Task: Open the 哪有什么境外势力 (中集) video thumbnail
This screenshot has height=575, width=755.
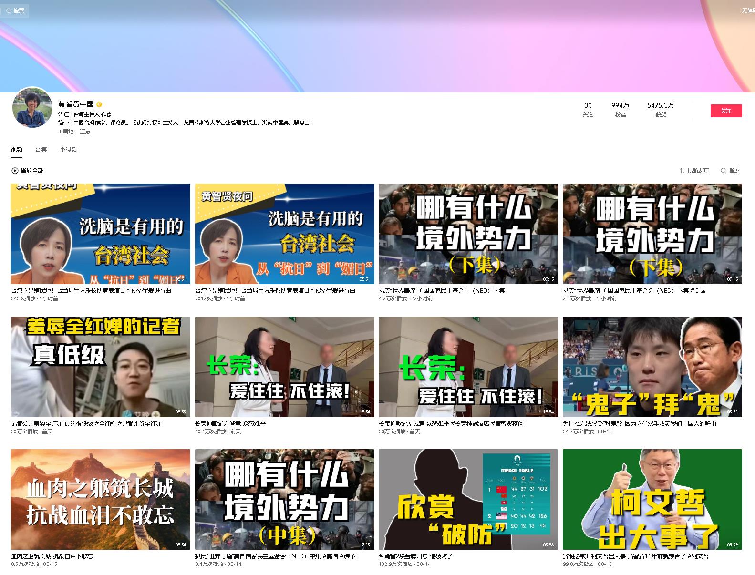Action: 284,499
